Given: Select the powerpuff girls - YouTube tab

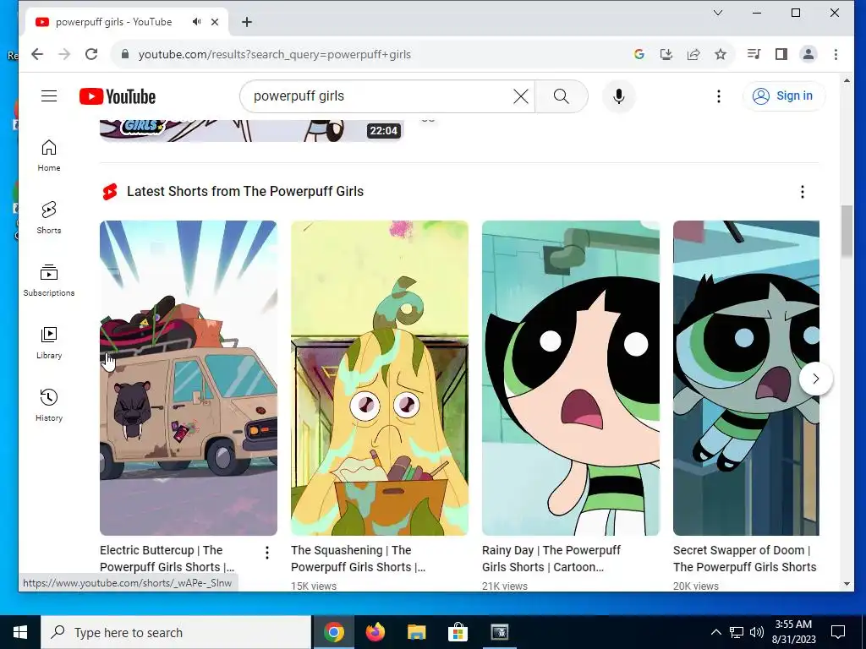Looking at the screenshot, I should pyautogui.click(x=114, y=22).
